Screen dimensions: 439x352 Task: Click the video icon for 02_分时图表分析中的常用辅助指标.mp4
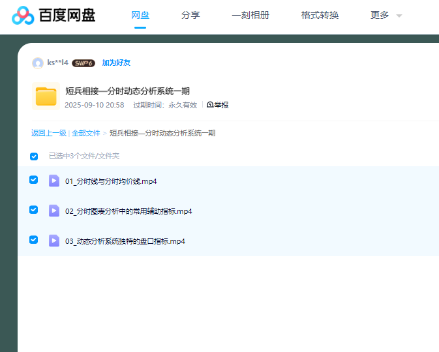pyautogui.click(x=54, y=211)
